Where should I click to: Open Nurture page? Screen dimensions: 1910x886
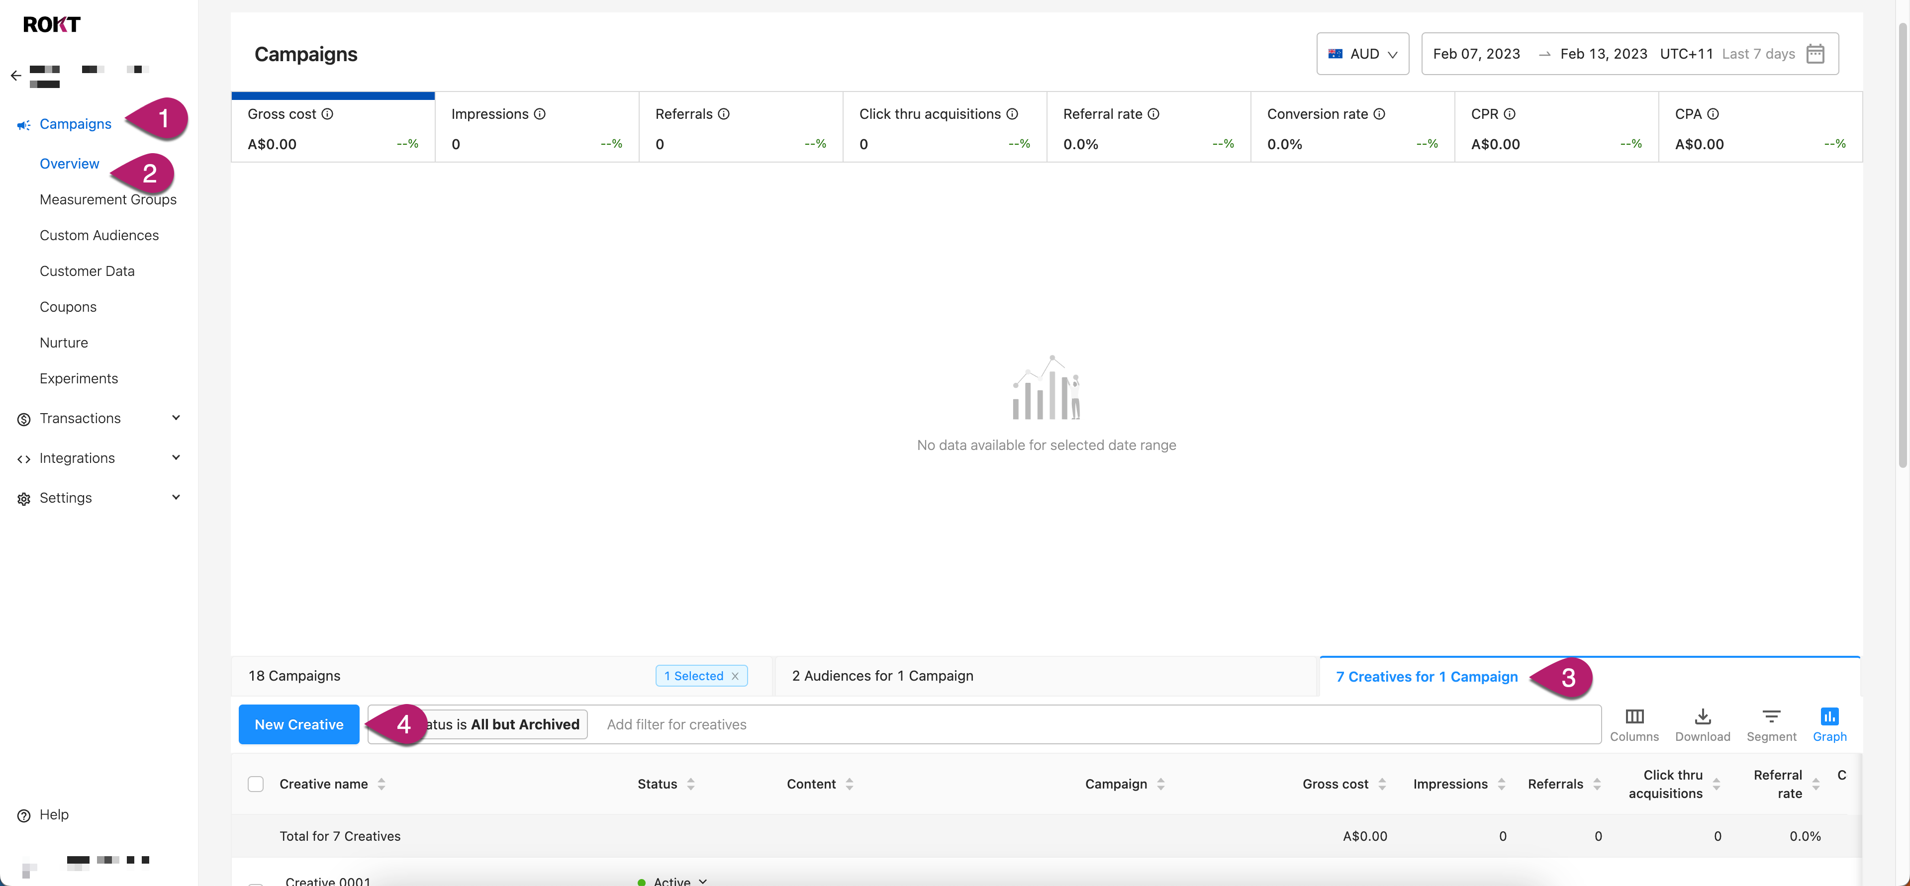pyautogui.click(x=64, y=343)
